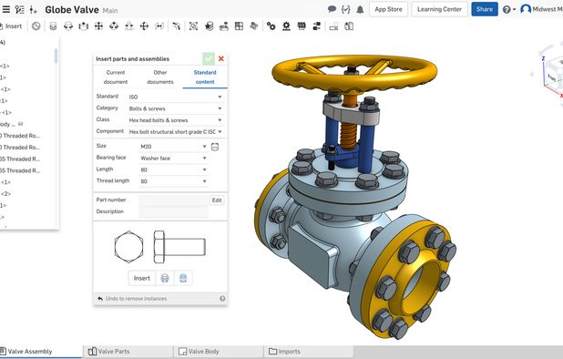The width and height of the screenshot is (563, 359).
Task: Select the Pin slot mate tool
Action: (129, 26)
